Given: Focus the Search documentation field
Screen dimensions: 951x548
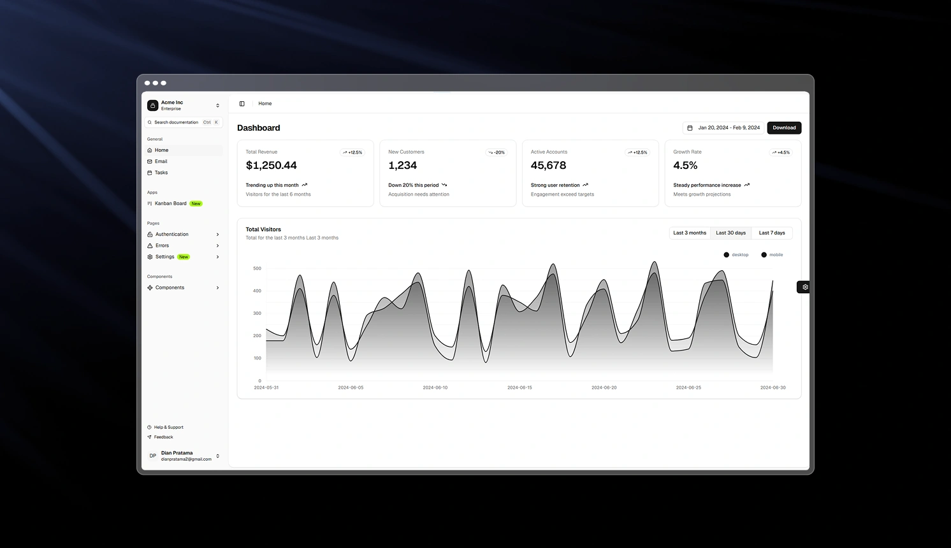Looking at the screenshot, I should tap(184, 122).
